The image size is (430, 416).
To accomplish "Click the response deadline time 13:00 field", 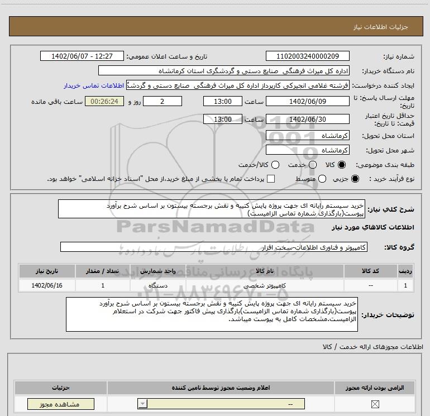I will coord(223,101).
